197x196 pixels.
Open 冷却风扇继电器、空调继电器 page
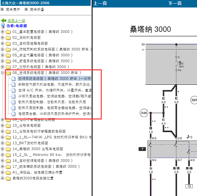pyautogui.click(x=55, y=96)
